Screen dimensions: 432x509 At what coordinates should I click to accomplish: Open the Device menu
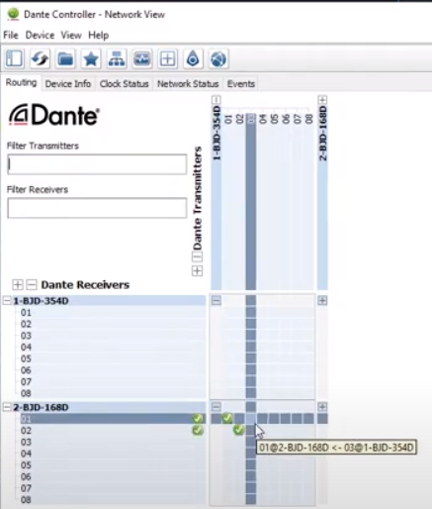pos(40,35)
